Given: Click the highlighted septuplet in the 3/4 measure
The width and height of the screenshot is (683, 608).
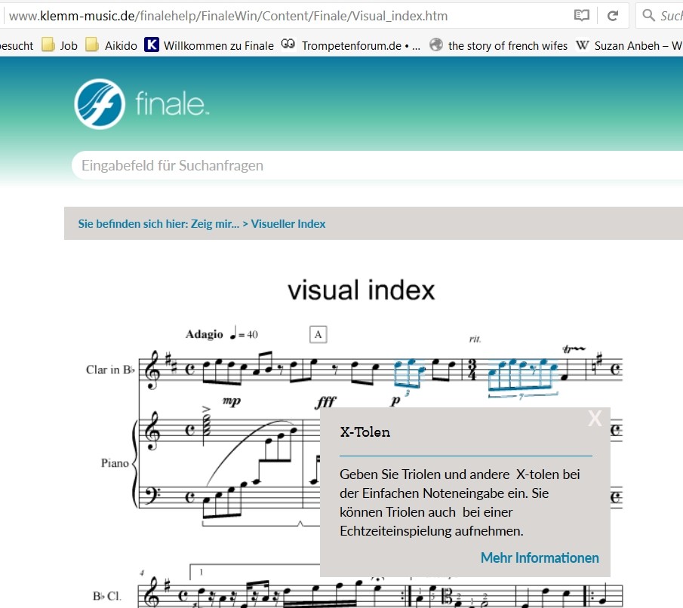Looking at the screenshot, I should pos(523,378).
